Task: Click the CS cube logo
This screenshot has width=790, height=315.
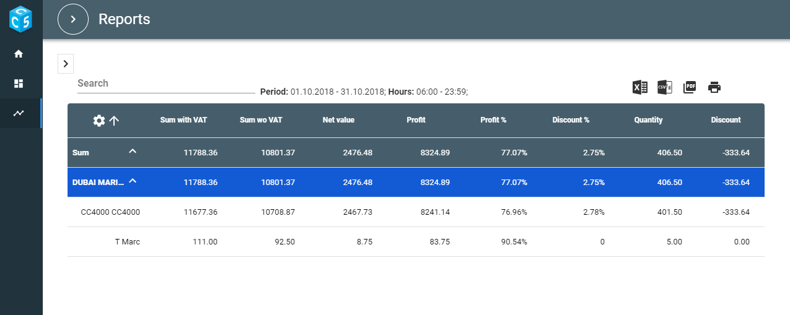Action: (20, 19)
